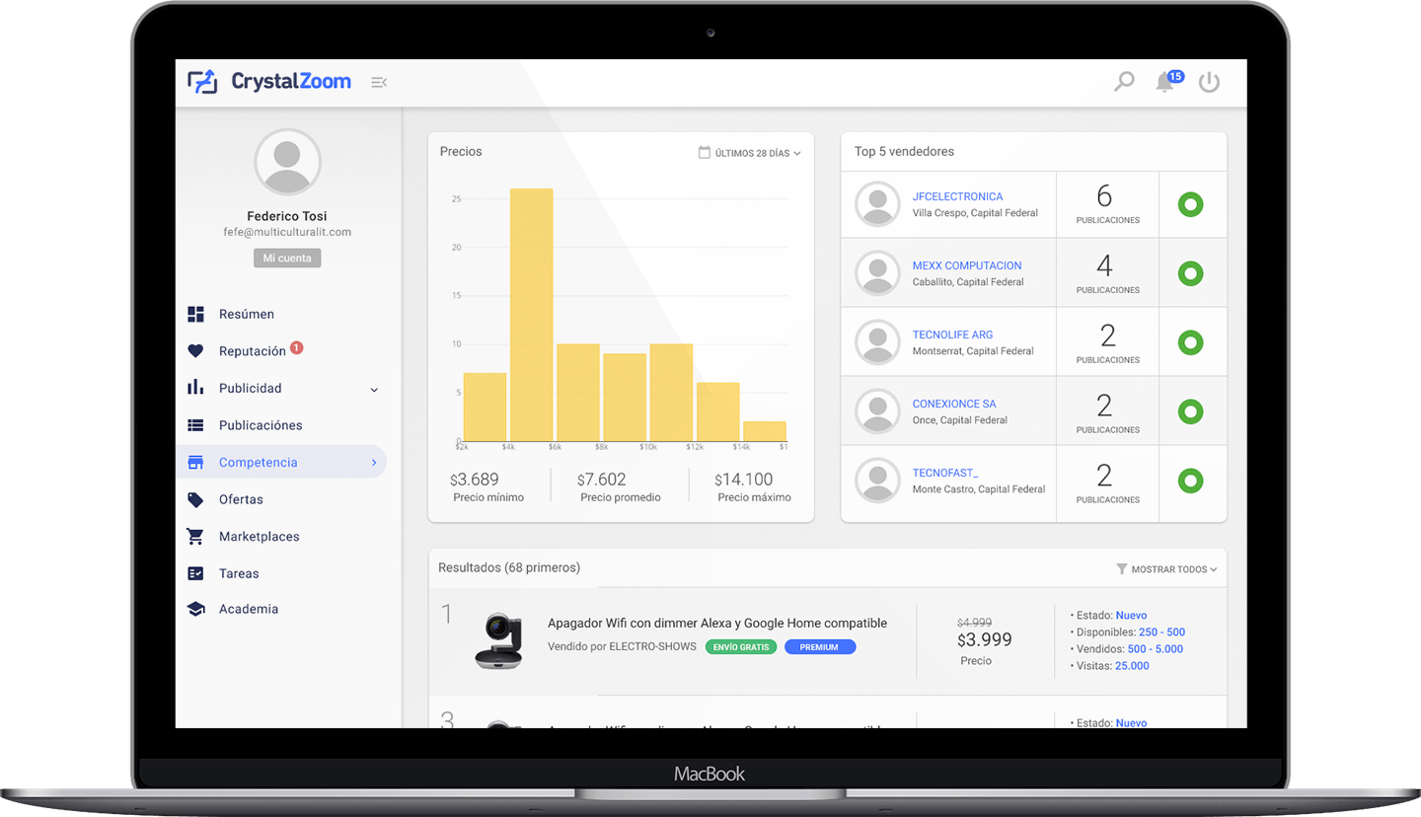Image resolution: width=1421 pixels, height=817 pixels.
Task: Click the search magnifier icon
Action: [1124, 82]
